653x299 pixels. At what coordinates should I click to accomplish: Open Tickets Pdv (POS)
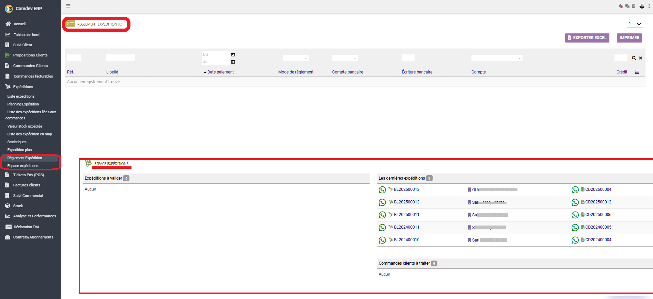click(28, 175)
